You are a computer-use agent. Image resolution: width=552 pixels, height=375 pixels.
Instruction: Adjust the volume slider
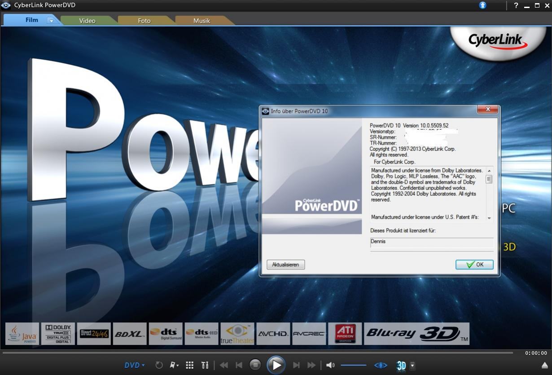pos(354,365)
